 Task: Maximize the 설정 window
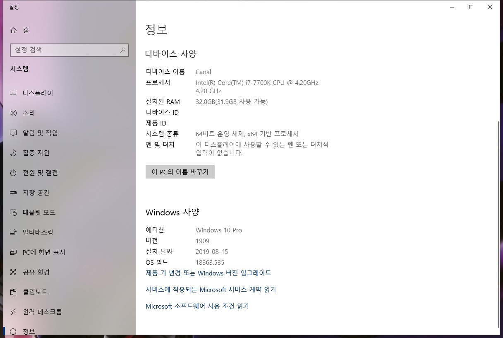tap(471, 7)
